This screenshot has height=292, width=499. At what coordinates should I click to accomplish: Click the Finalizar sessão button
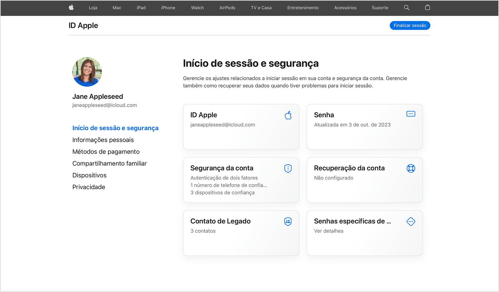pyautogui.click(x=410, y=26)
